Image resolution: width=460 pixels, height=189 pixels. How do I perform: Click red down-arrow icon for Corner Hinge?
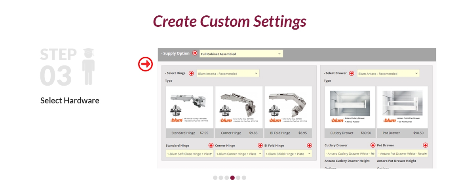[260, 145]
